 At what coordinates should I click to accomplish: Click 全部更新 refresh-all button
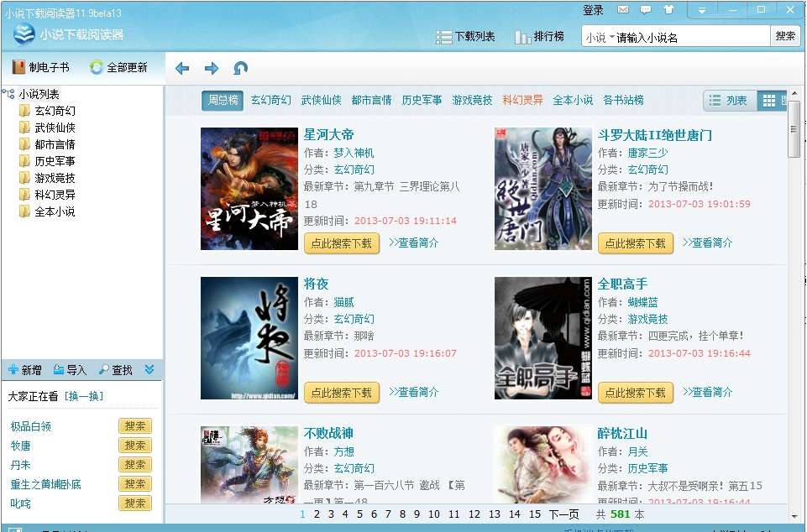click(x=118, y=67)
